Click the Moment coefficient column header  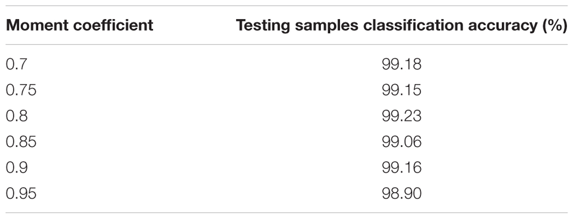(x=79, y=25)
